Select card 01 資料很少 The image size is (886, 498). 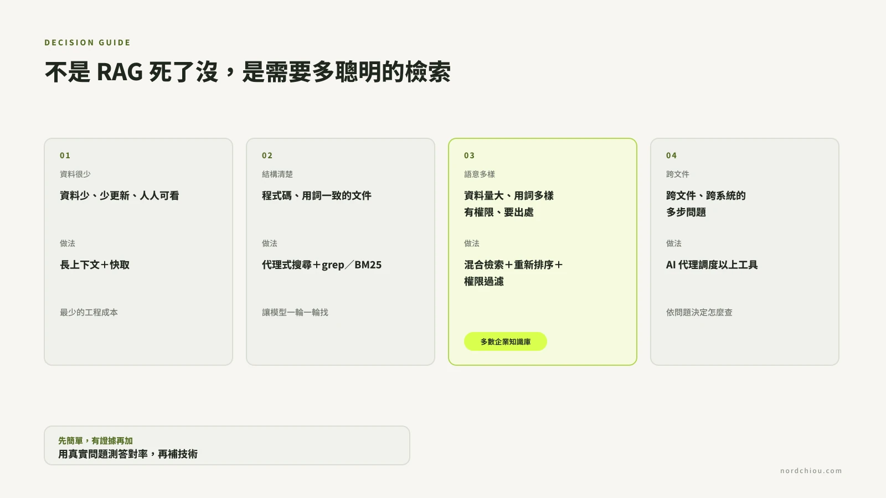click(x=138, y=252)
